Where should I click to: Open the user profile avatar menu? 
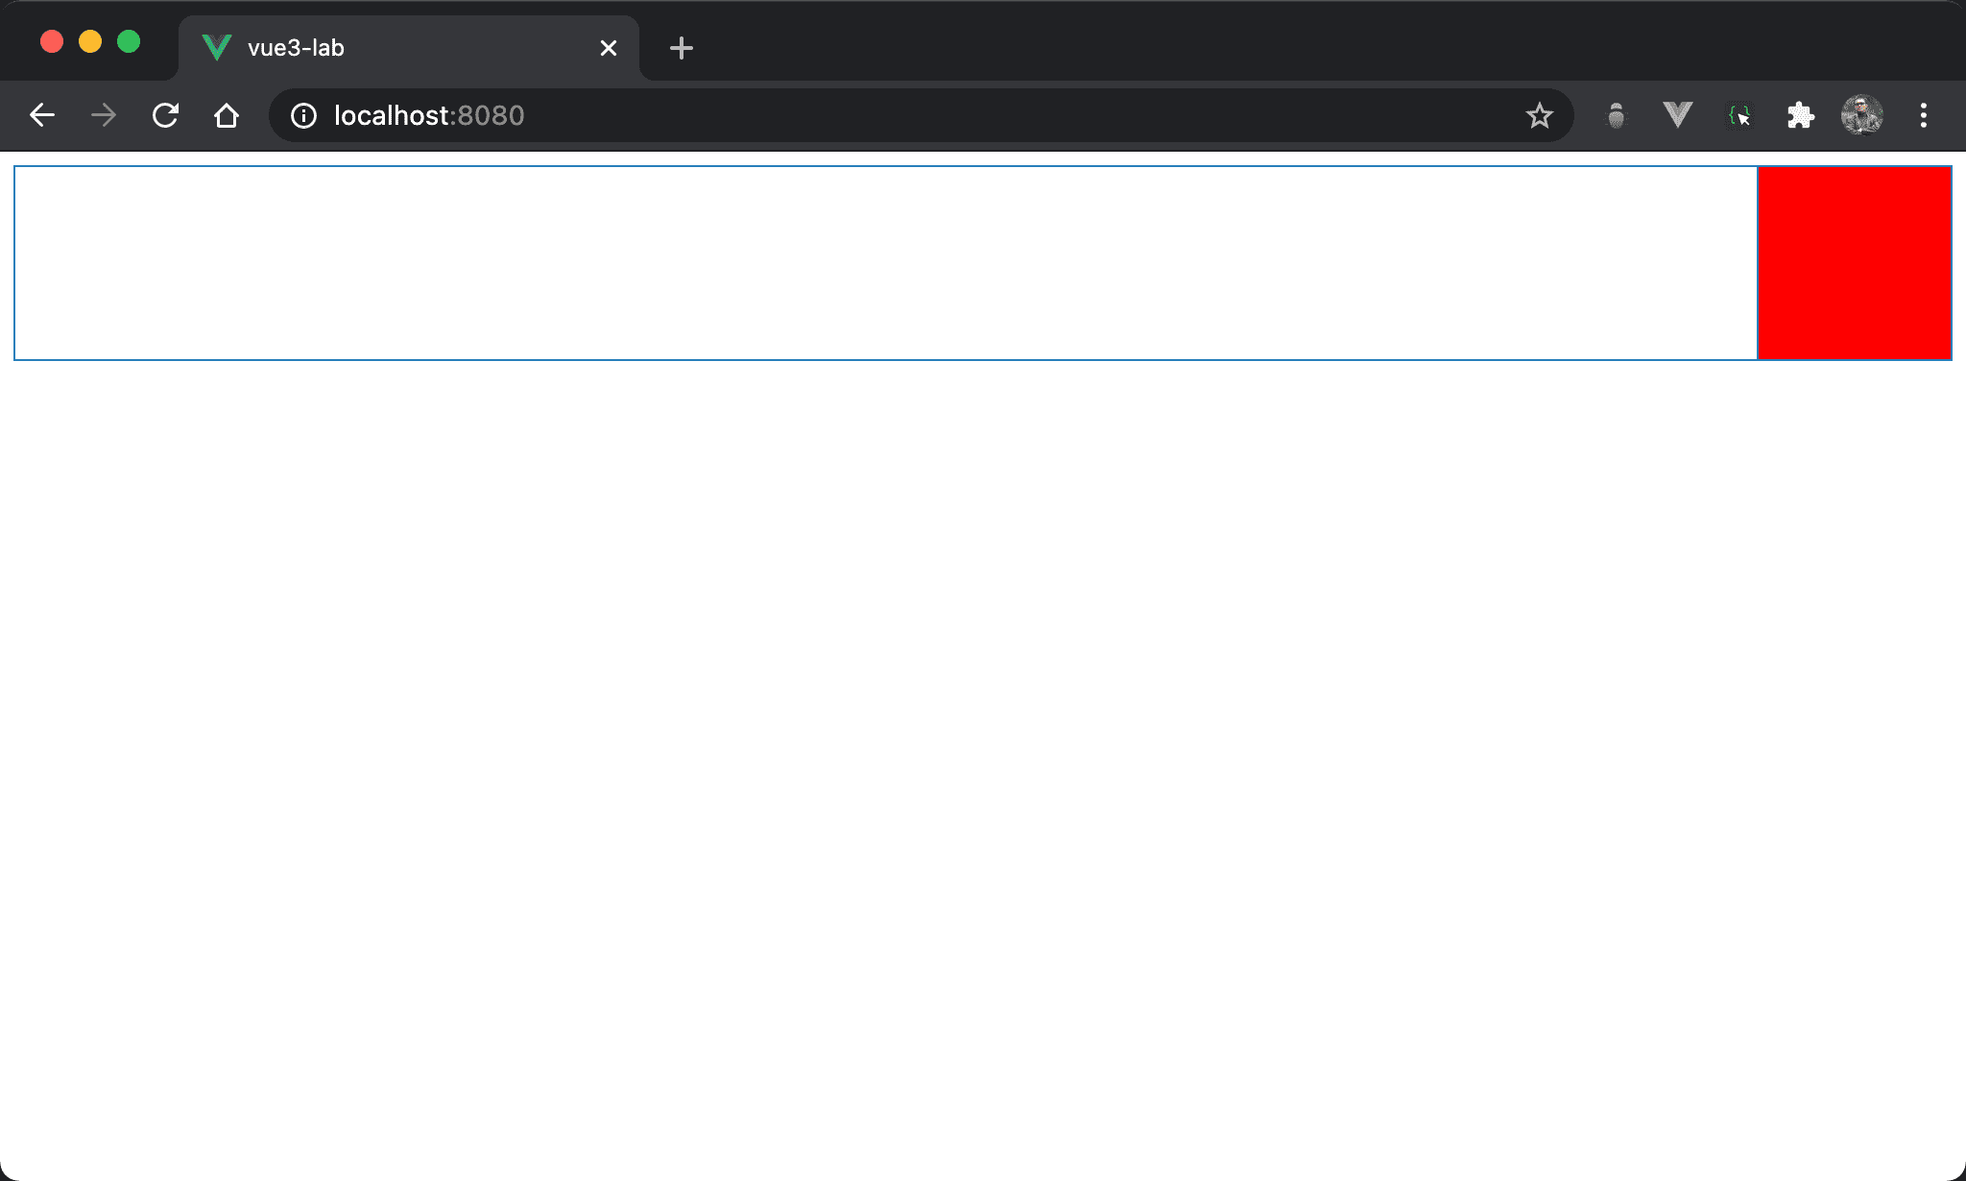point(1861,116)
